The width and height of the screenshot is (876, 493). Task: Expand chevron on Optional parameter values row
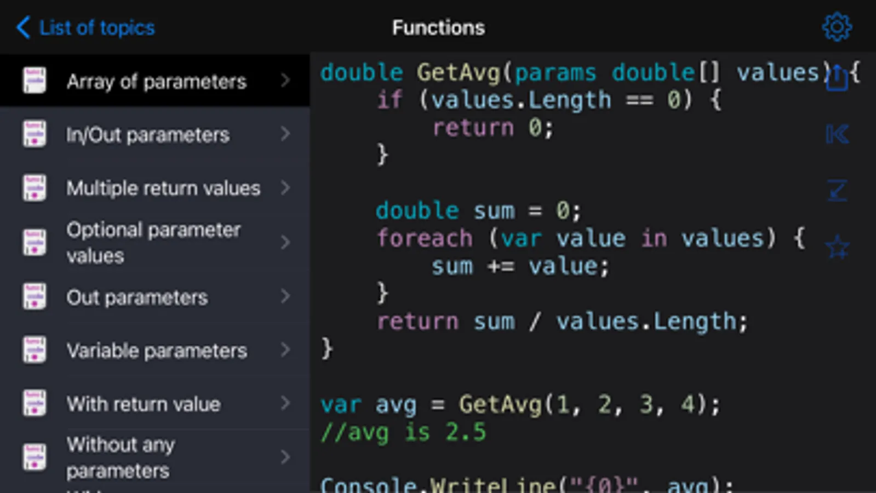285,242
